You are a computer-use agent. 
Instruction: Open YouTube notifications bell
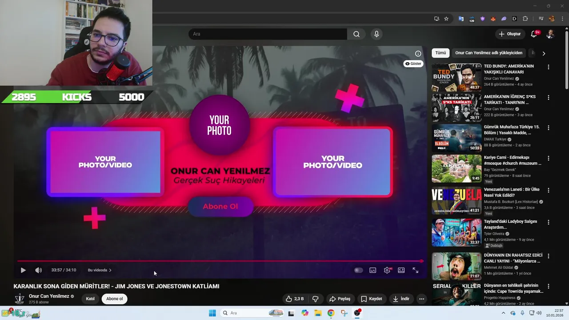click(534, 34)
